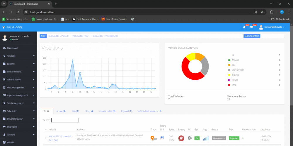Click the vehicle Search input field
This screenshot has width=293, height=146.
point(65,120)
